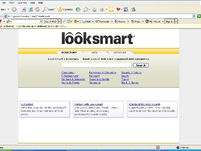
Task: Click the green Go arrow button
Action: click(198, 16)
